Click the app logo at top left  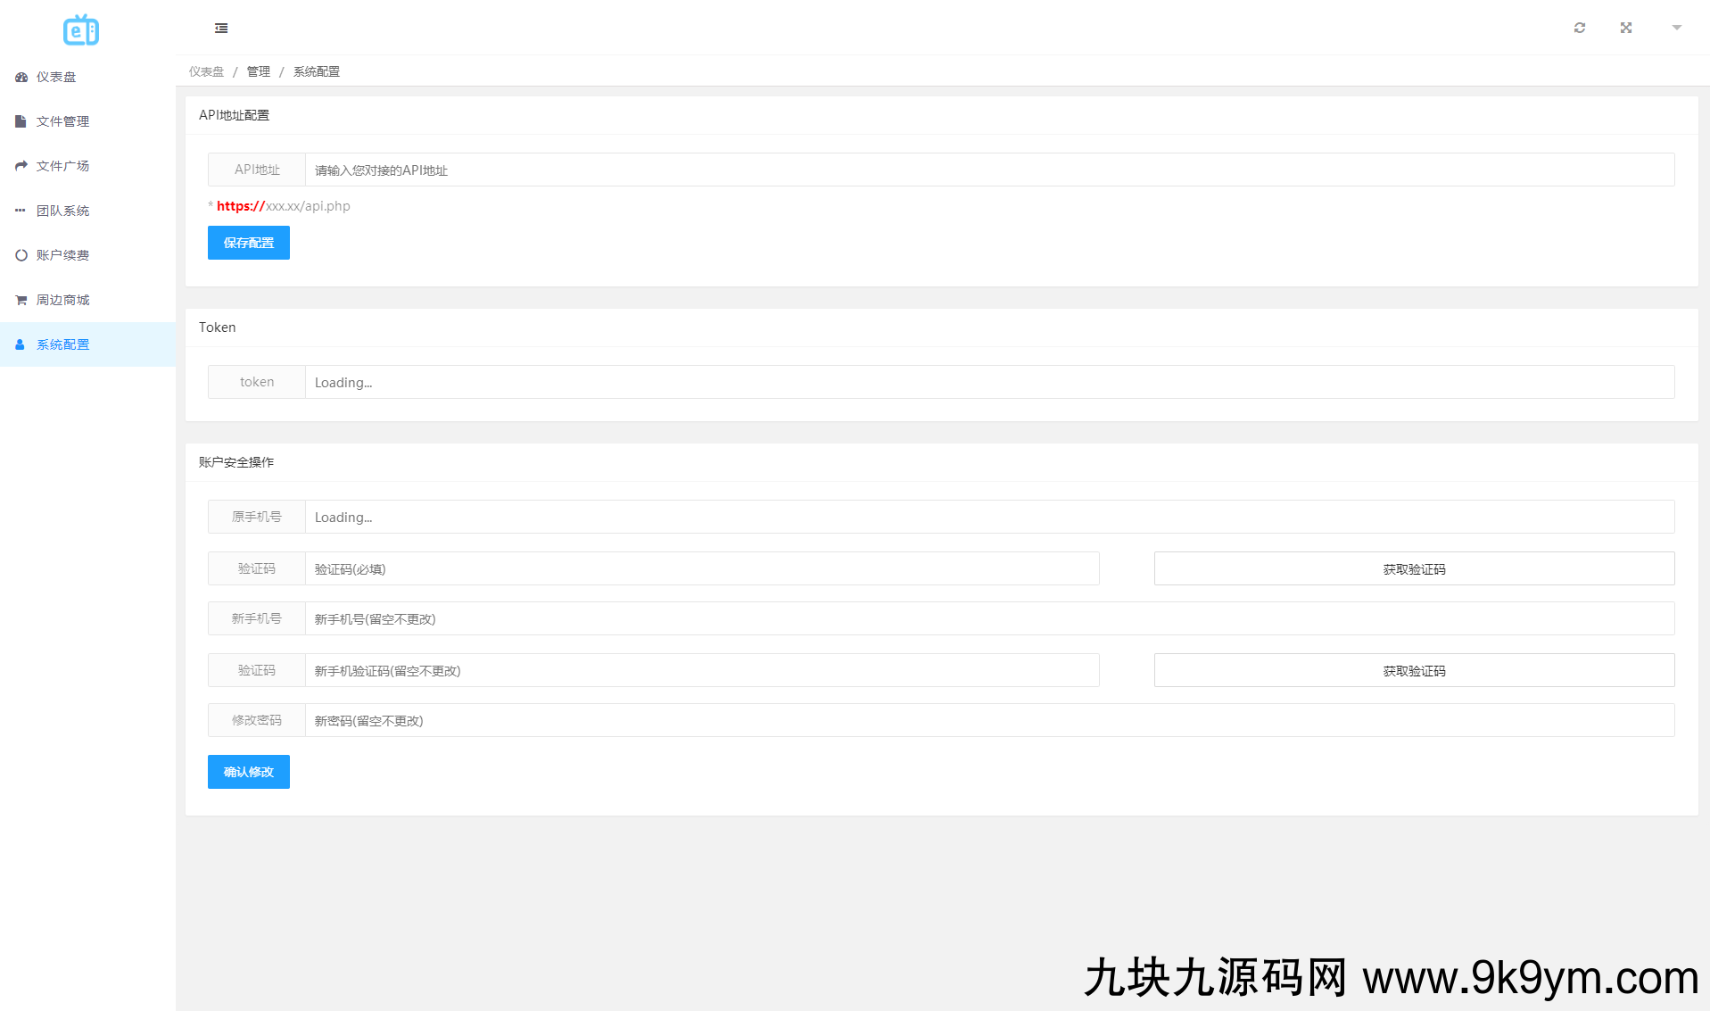[81, 29]
